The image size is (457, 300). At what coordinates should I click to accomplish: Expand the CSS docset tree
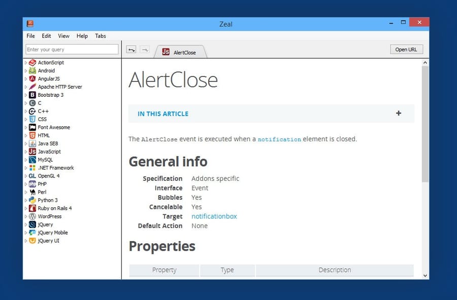point(26,119)
